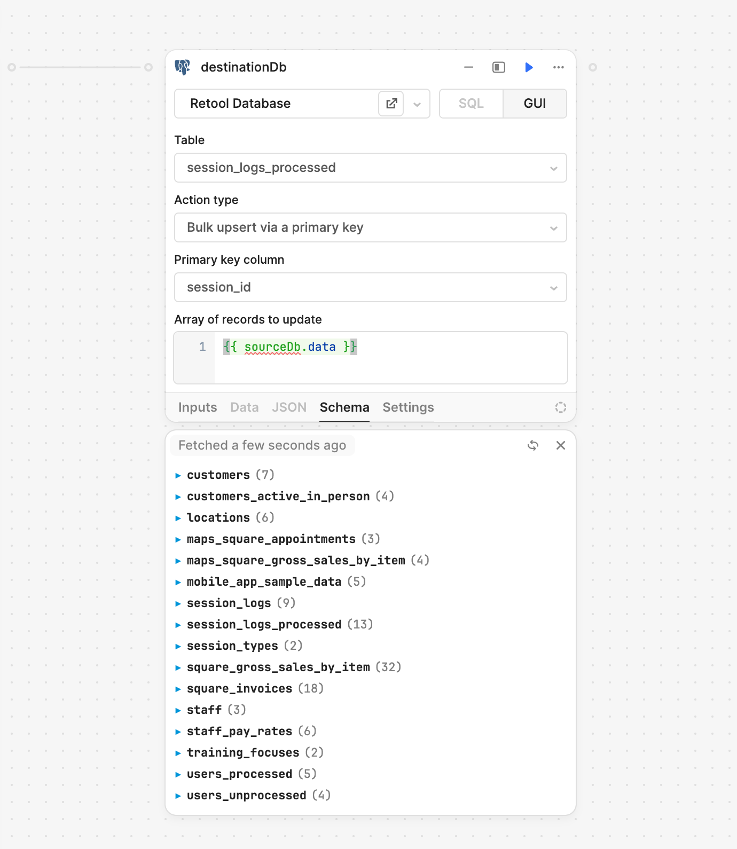Screen dimensions: 737x849
Task: Expand the locations table node
Action: click(178, 518)
